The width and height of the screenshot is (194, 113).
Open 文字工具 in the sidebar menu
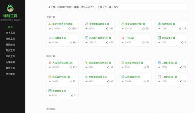click(x=10, y=33)
